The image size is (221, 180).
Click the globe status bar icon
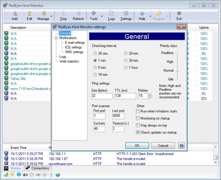58,175
